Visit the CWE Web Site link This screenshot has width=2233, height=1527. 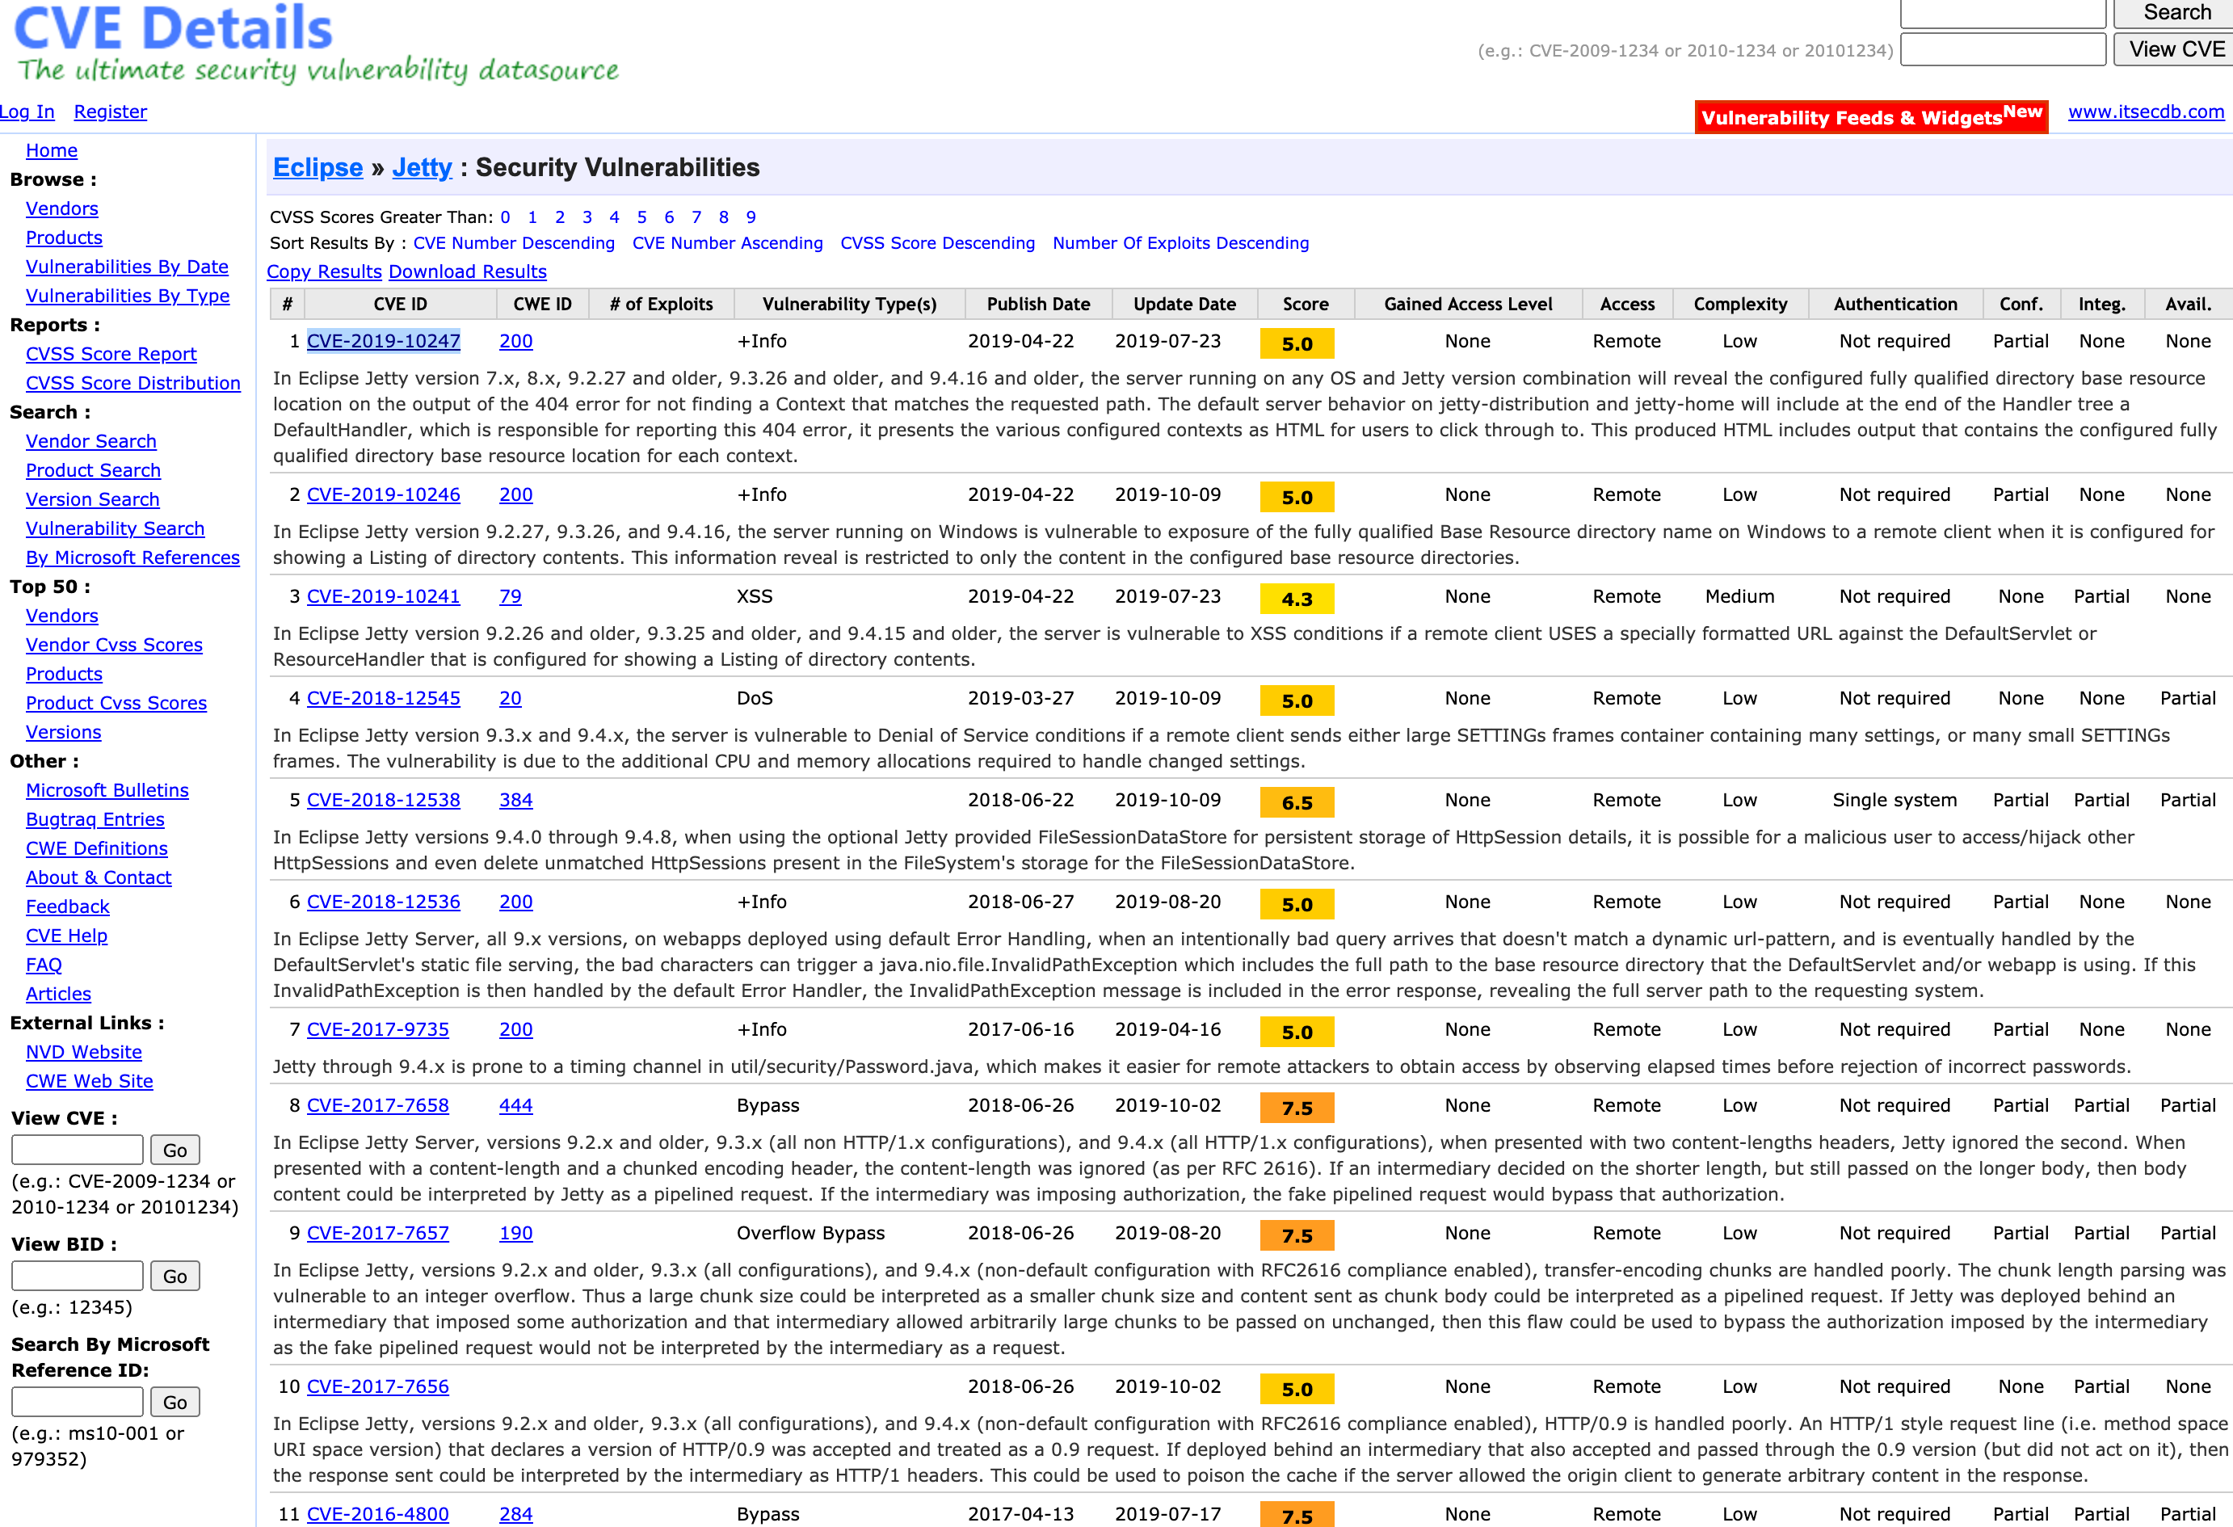tap(90, 1080)
